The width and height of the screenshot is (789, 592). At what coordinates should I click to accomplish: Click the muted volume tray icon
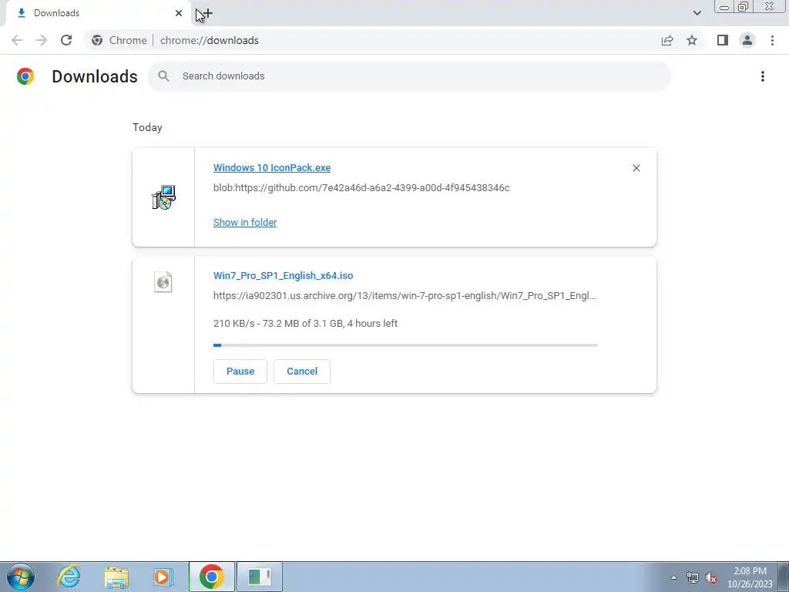tap(711, 578)
